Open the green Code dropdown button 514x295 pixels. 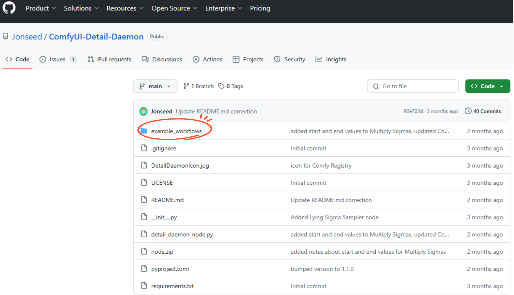pos(488,86)
